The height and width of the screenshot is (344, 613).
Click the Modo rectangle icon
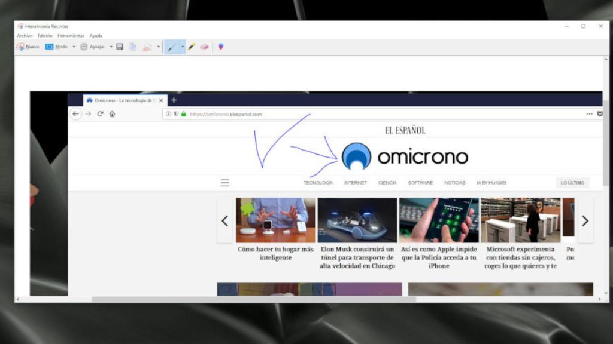49,47
